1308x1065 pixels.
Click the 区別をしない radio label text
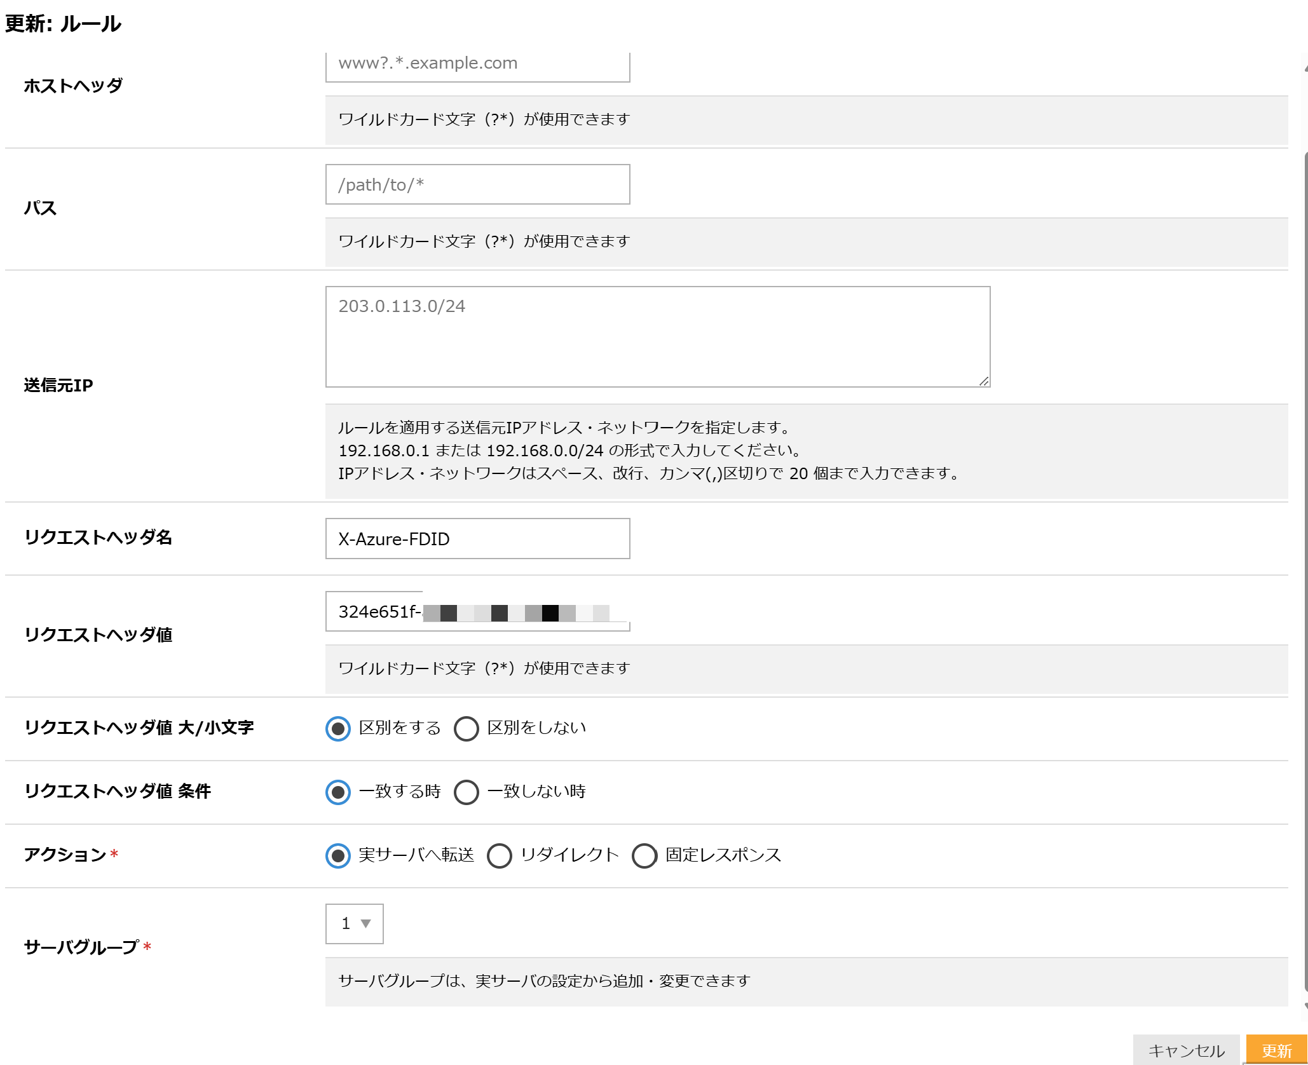point(536,728)
